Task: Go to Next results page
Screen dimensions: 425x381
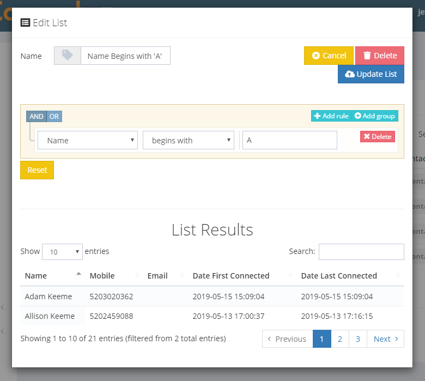Action: pos(385,338)
